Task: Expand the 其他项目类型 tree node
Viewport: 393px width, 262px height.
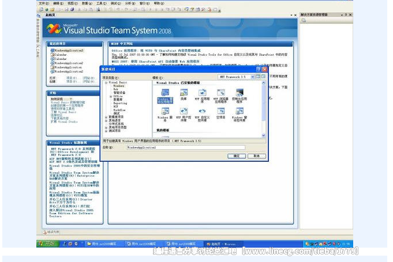Action: [x=106, y=127]
